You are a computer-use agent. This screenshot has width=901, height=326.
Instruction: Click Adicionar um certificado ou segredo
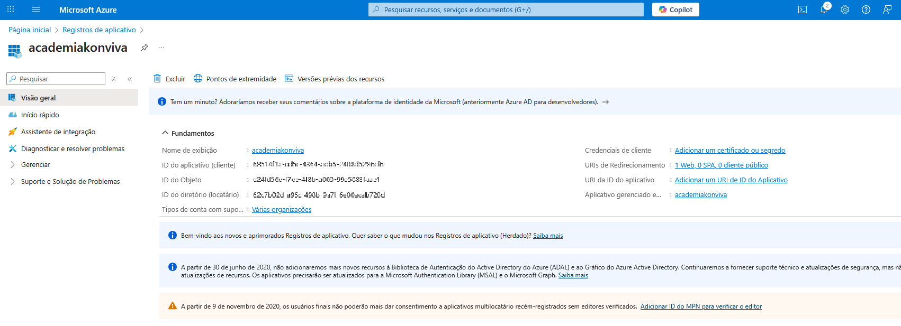[x=730, y=151]
